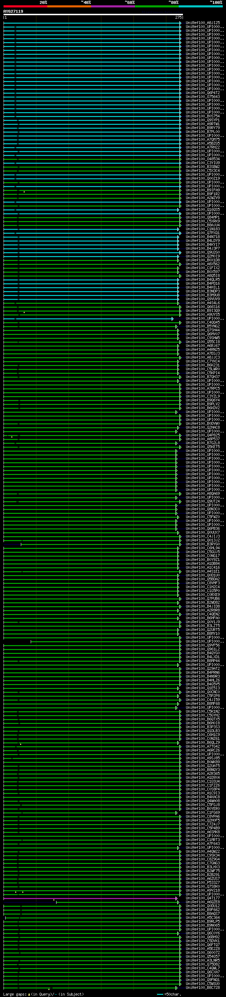Viewport: 226px width, 997px height.
Task: Select the UniRef100_Q4P825 hit
Action: pyautogui.click(x=203, y=435)
